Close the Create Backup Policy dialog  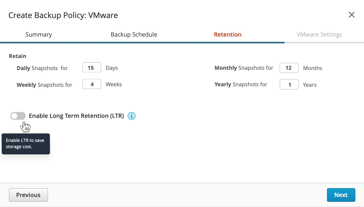pos(351,15)
